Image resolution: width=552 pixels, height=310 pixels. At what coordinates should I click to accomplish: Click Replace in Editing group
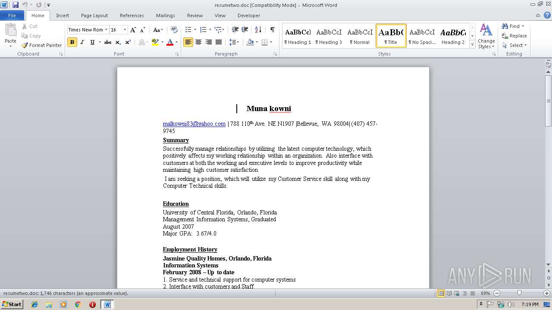click(514, 36)
